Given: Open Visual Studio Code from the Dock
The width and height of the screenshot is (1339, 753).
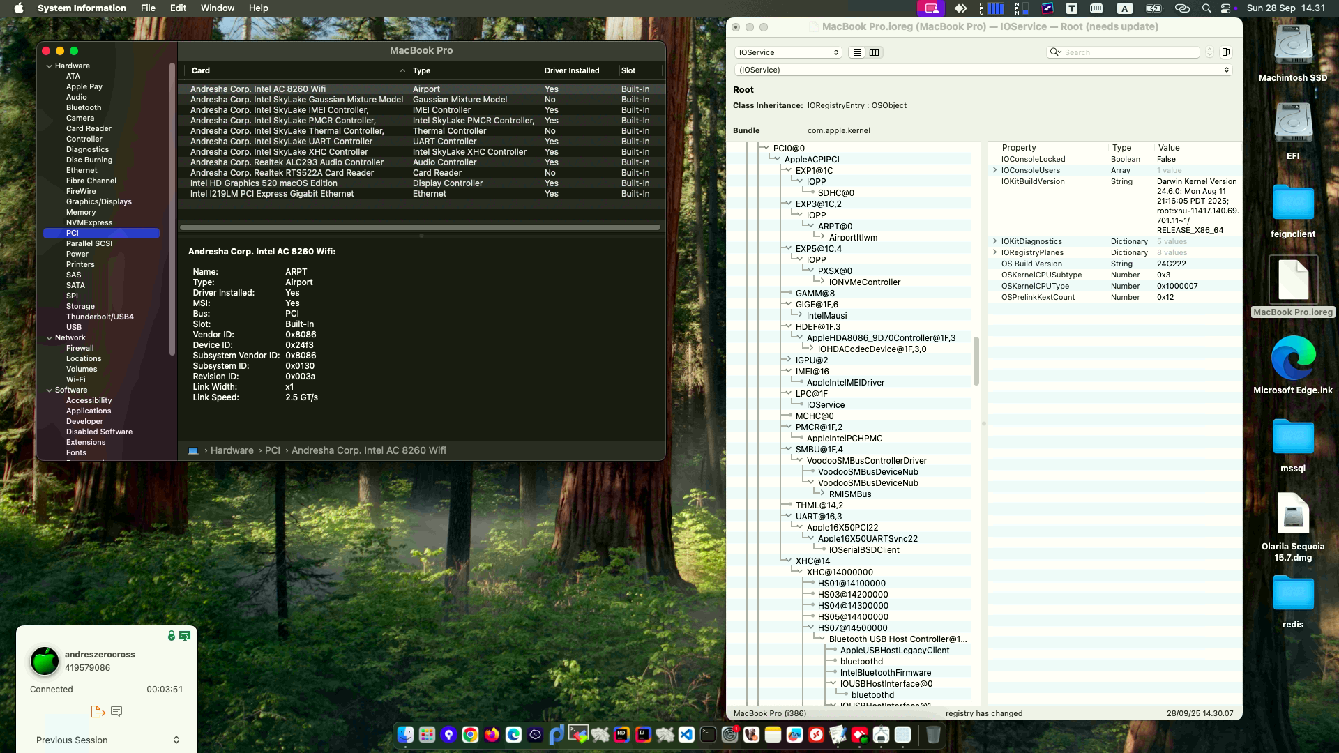Looking at the screenshot, I should [686, 734].
